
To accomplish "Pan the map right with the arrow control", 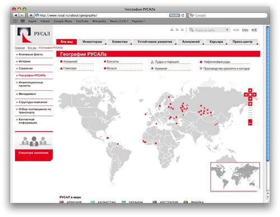I will click(x=254, y=95).
